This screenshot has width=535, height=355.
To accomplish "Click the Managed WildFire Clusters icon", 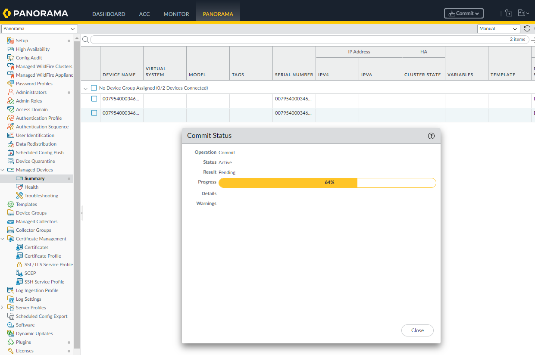I will (x=11, y=66).
